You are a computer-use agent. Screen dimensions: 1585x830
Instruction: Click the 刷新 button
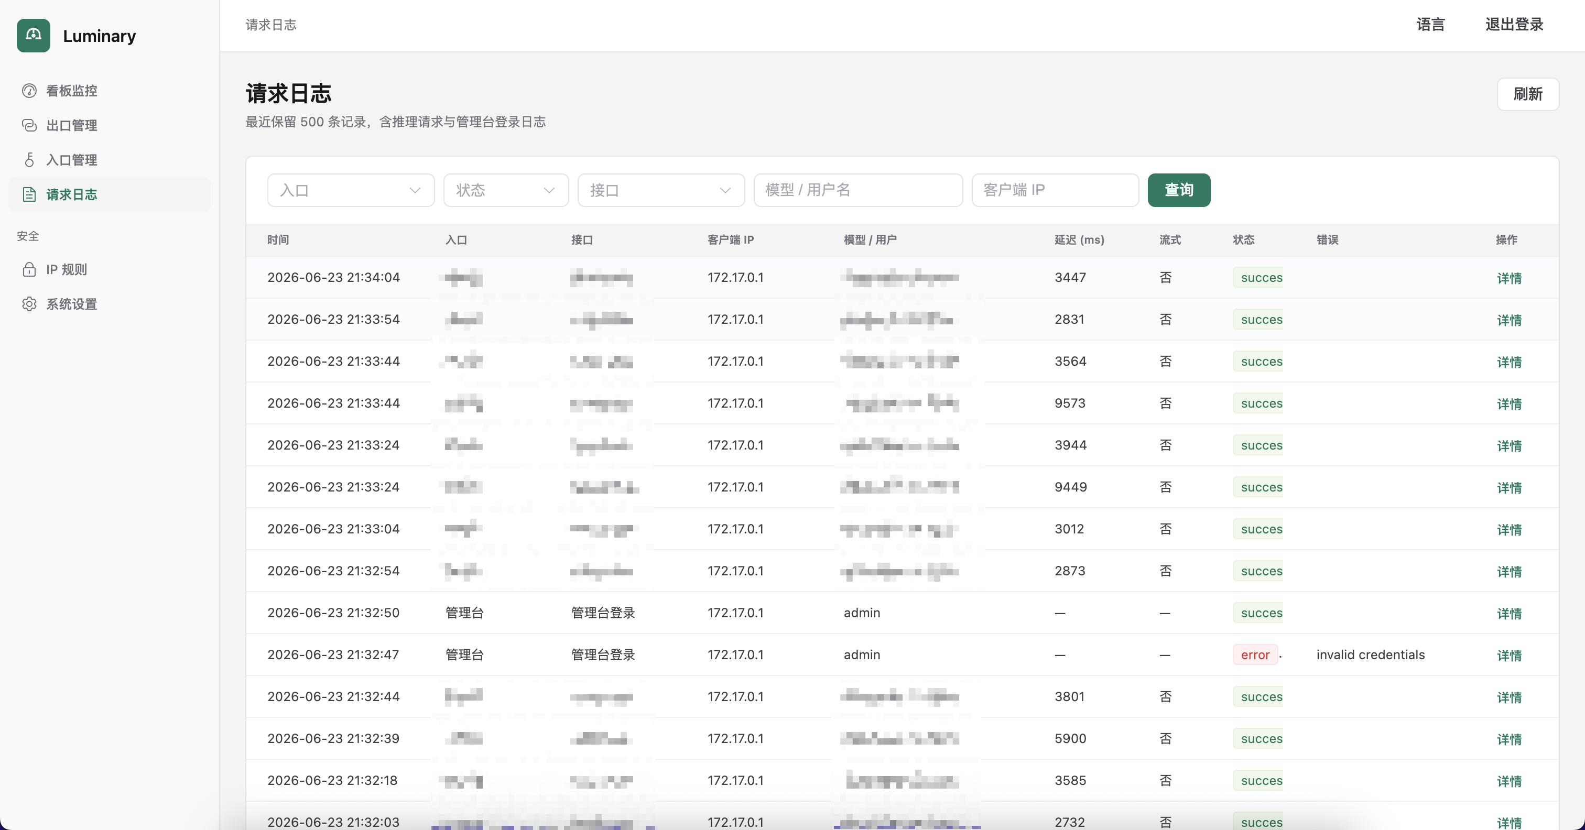point(1527,94)
